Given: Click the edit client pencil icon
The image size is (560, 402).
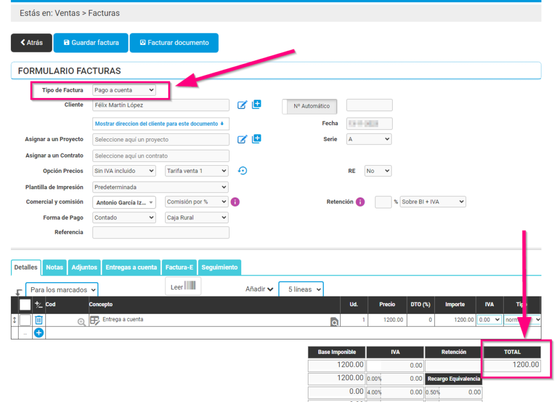Looking at the screenshot, I should pyautogui.click(x=242, y=105).
